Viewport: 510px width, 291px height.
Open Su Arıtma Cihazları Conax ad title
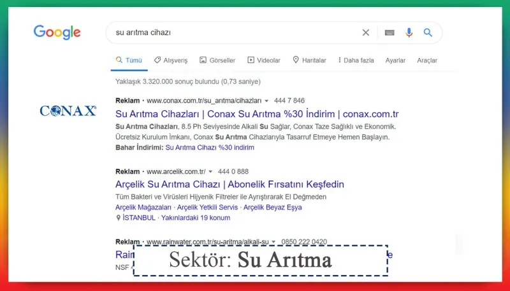[x=257, y=114]
